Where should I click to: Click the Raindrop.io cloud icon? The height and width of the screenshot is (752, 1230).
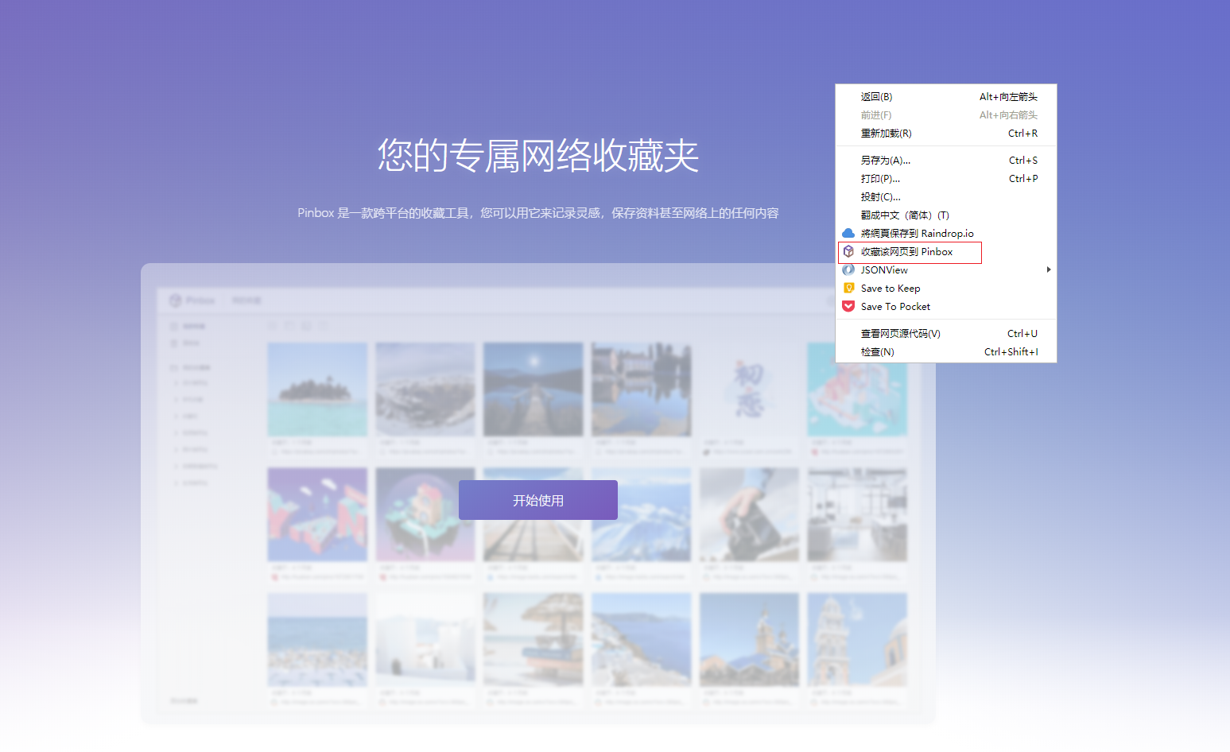click(x=848, y=233)
